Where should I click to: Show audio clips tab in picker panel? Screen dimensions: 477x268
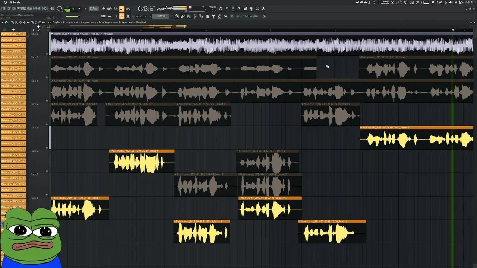[13, 29]
